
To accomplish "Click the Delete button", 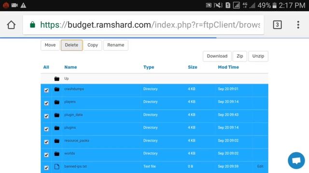I will click(x=71, y=45).
